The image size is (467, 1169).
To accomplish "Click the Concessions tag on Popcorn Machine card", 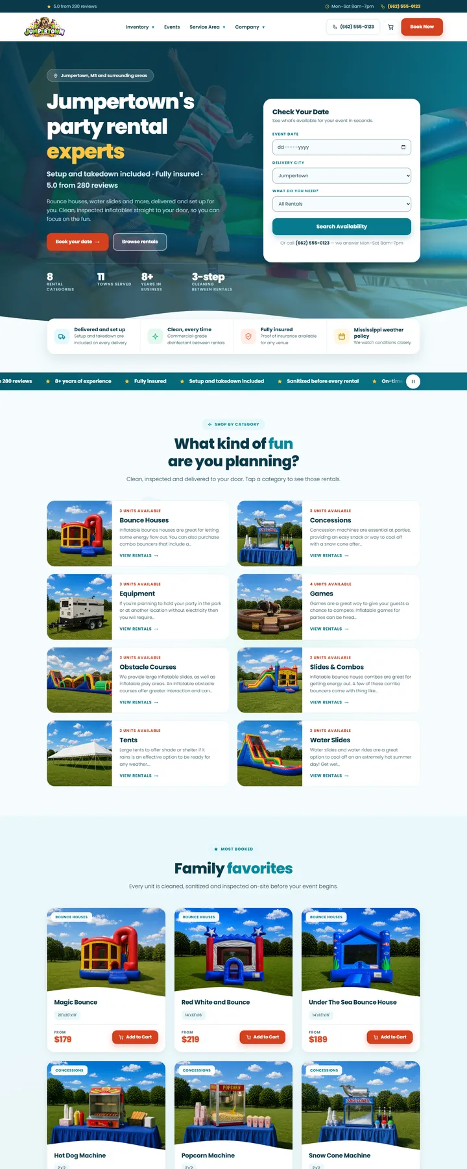I will tap(197, 1070).
